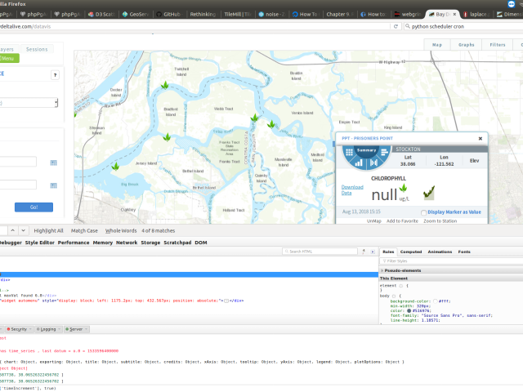
Task: Switch to the Filters tab above the map
Action: tap(498, 45)
